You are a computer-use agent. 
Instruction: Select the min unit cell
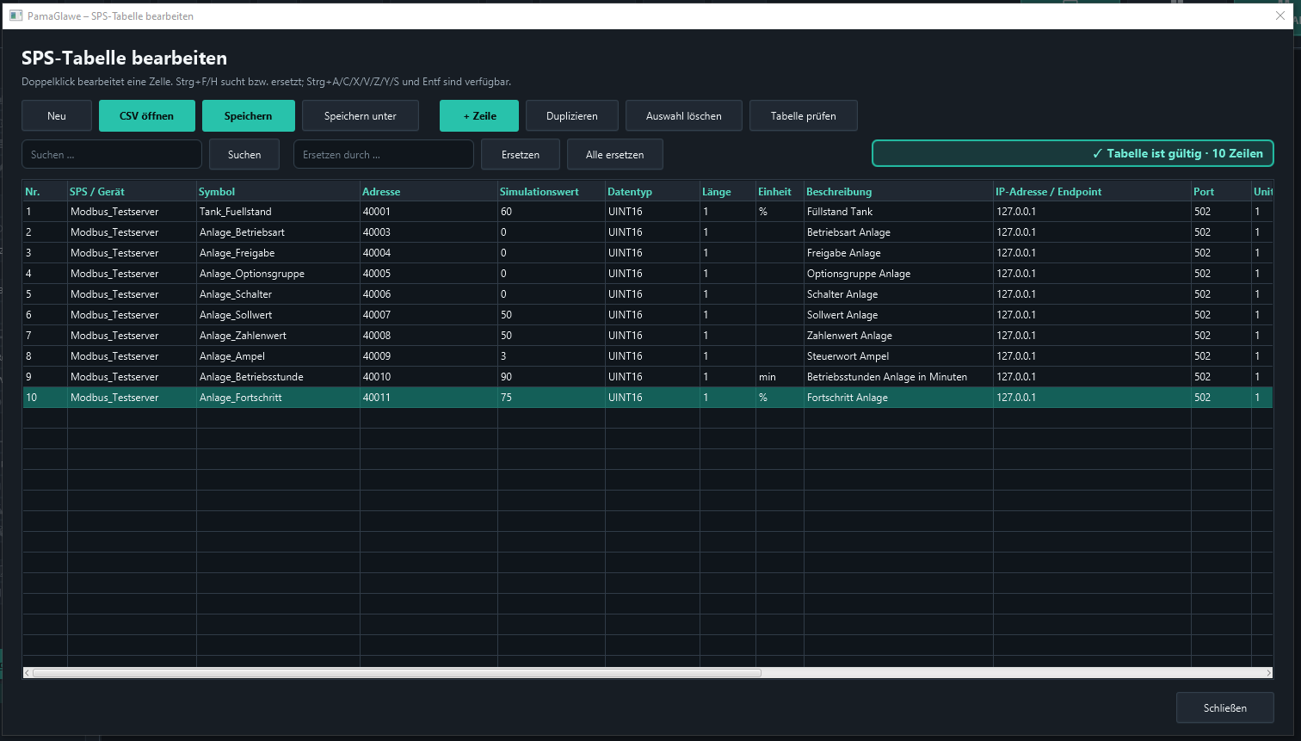[x=780, y=377]
